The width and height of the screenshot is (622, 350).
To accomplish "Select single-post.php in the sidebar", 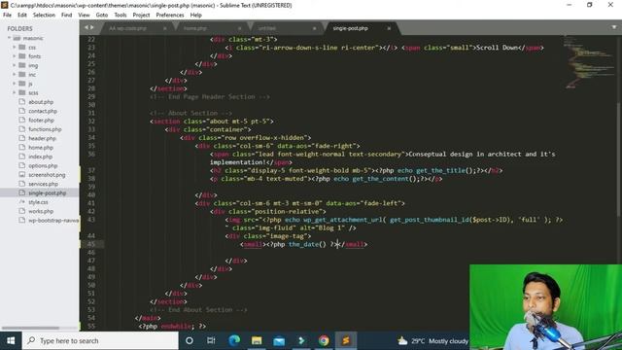I will [48, 193].
